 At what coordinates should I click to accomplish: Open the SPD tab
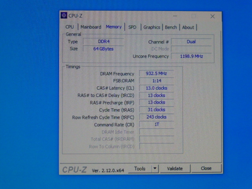point(132,27)
